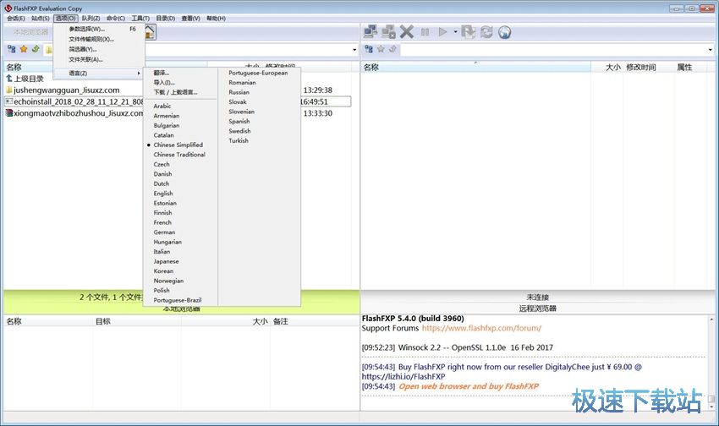Select Japanese language
719x426 pixels.
[166, 261]
